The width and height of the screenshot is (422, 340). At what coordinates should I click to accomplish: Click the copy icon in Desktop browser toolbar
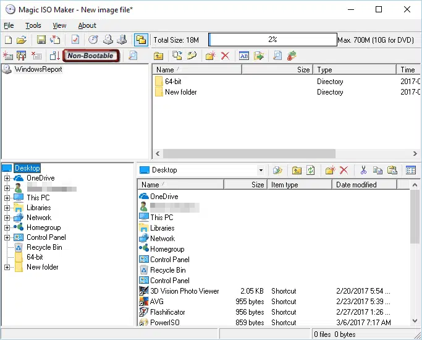(378, 170)
